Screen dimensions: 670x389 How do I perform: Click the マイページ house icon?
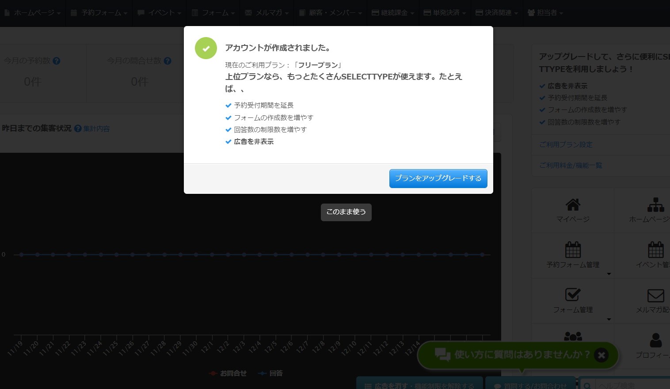point(573,205)
